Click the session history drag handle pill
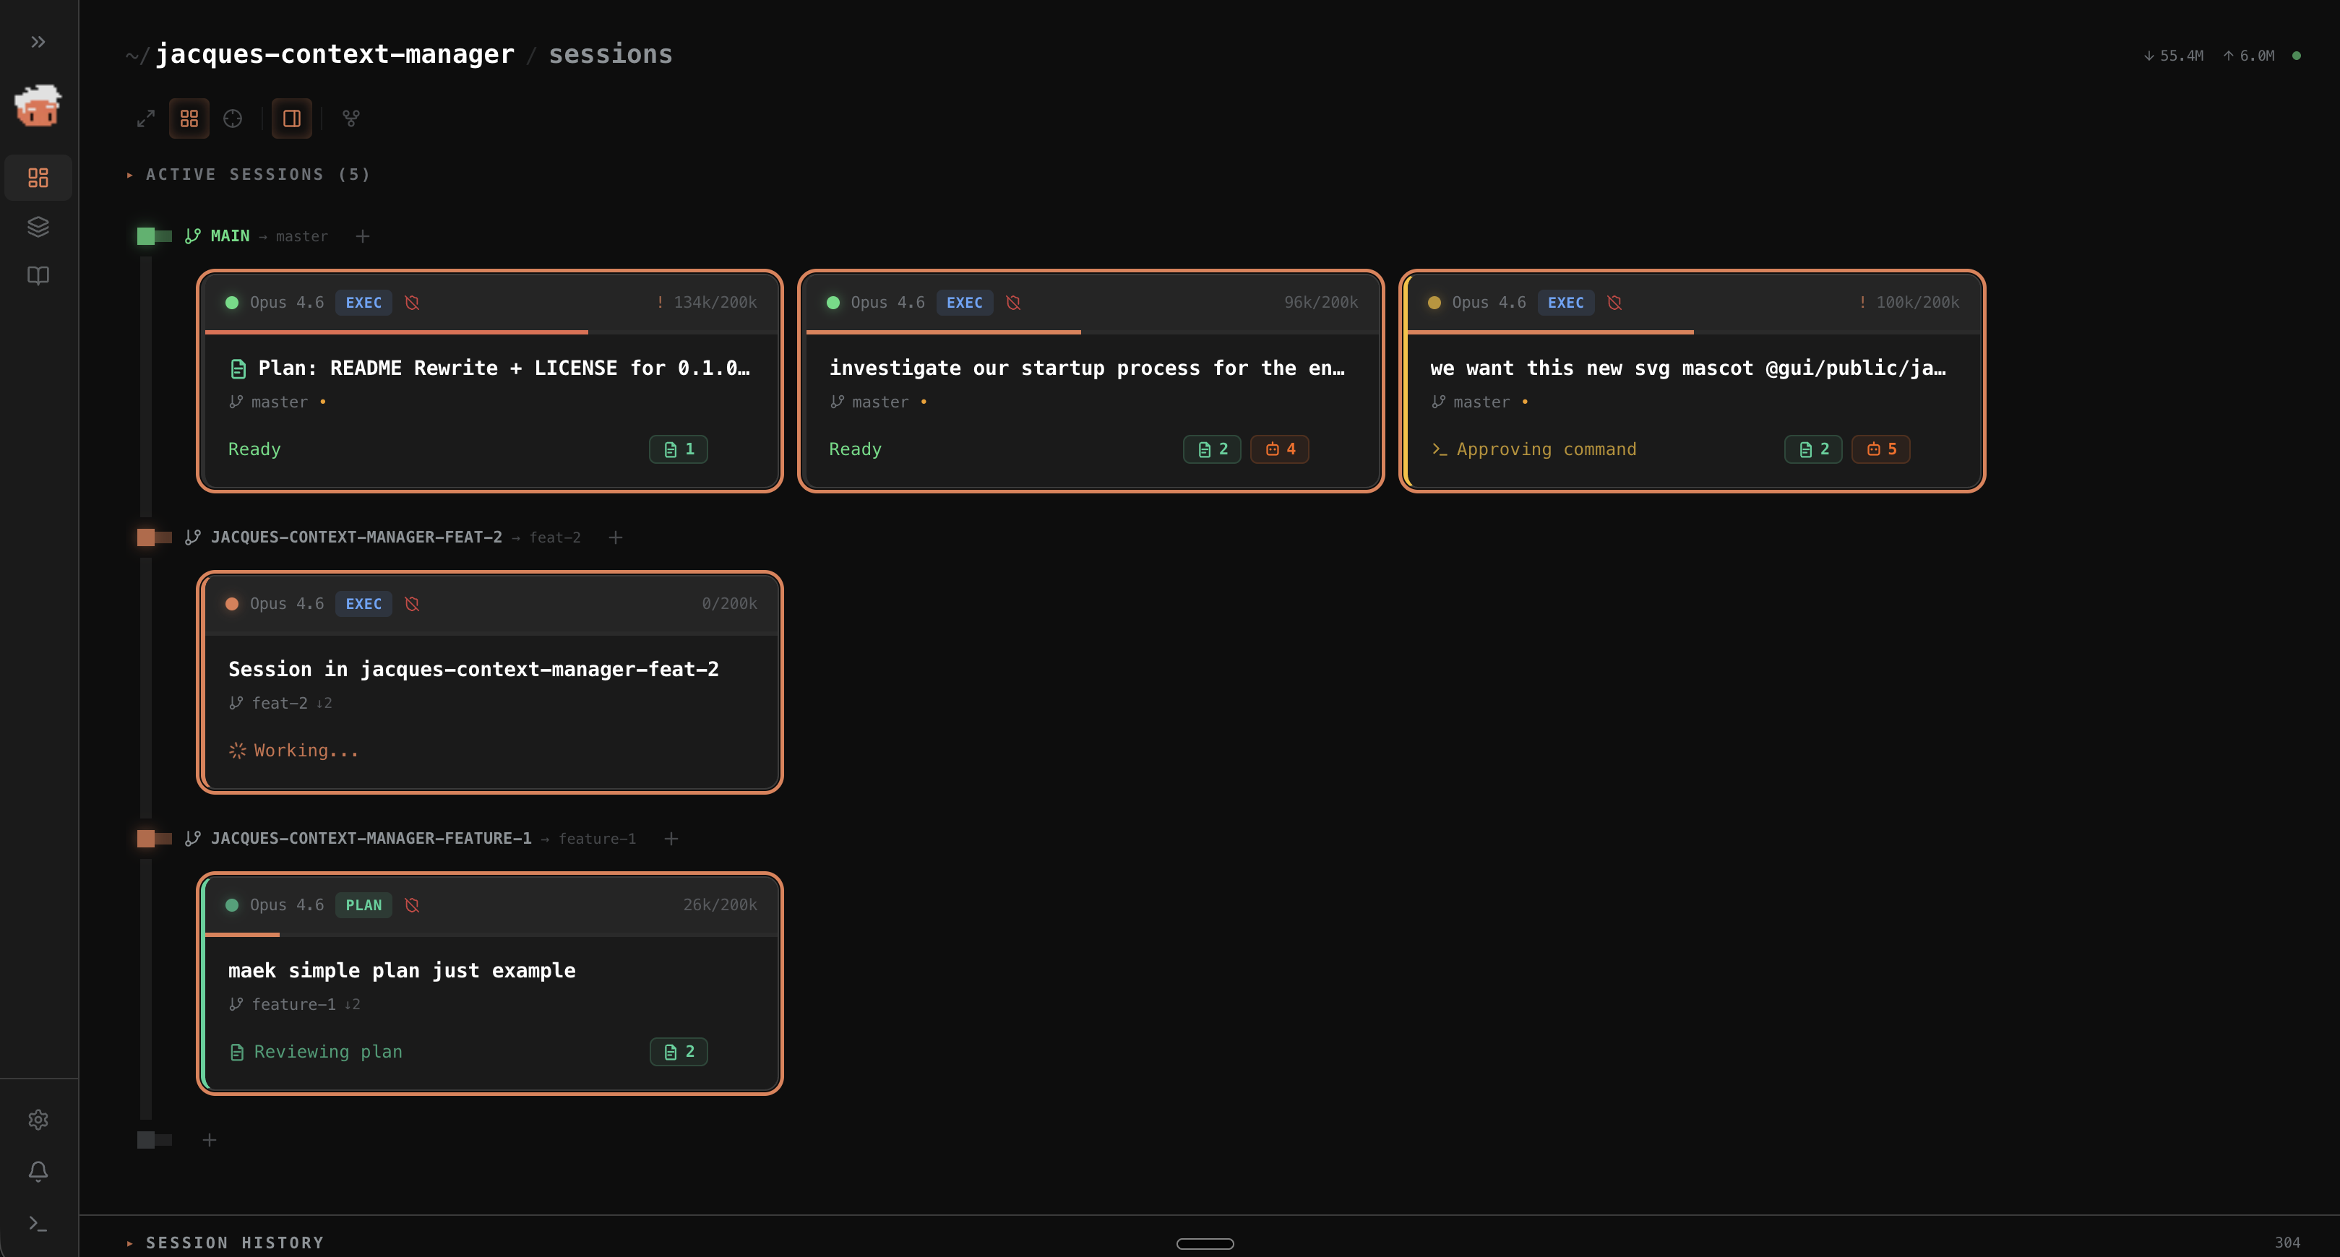2340x1257 pixels. [1205, 1243]
